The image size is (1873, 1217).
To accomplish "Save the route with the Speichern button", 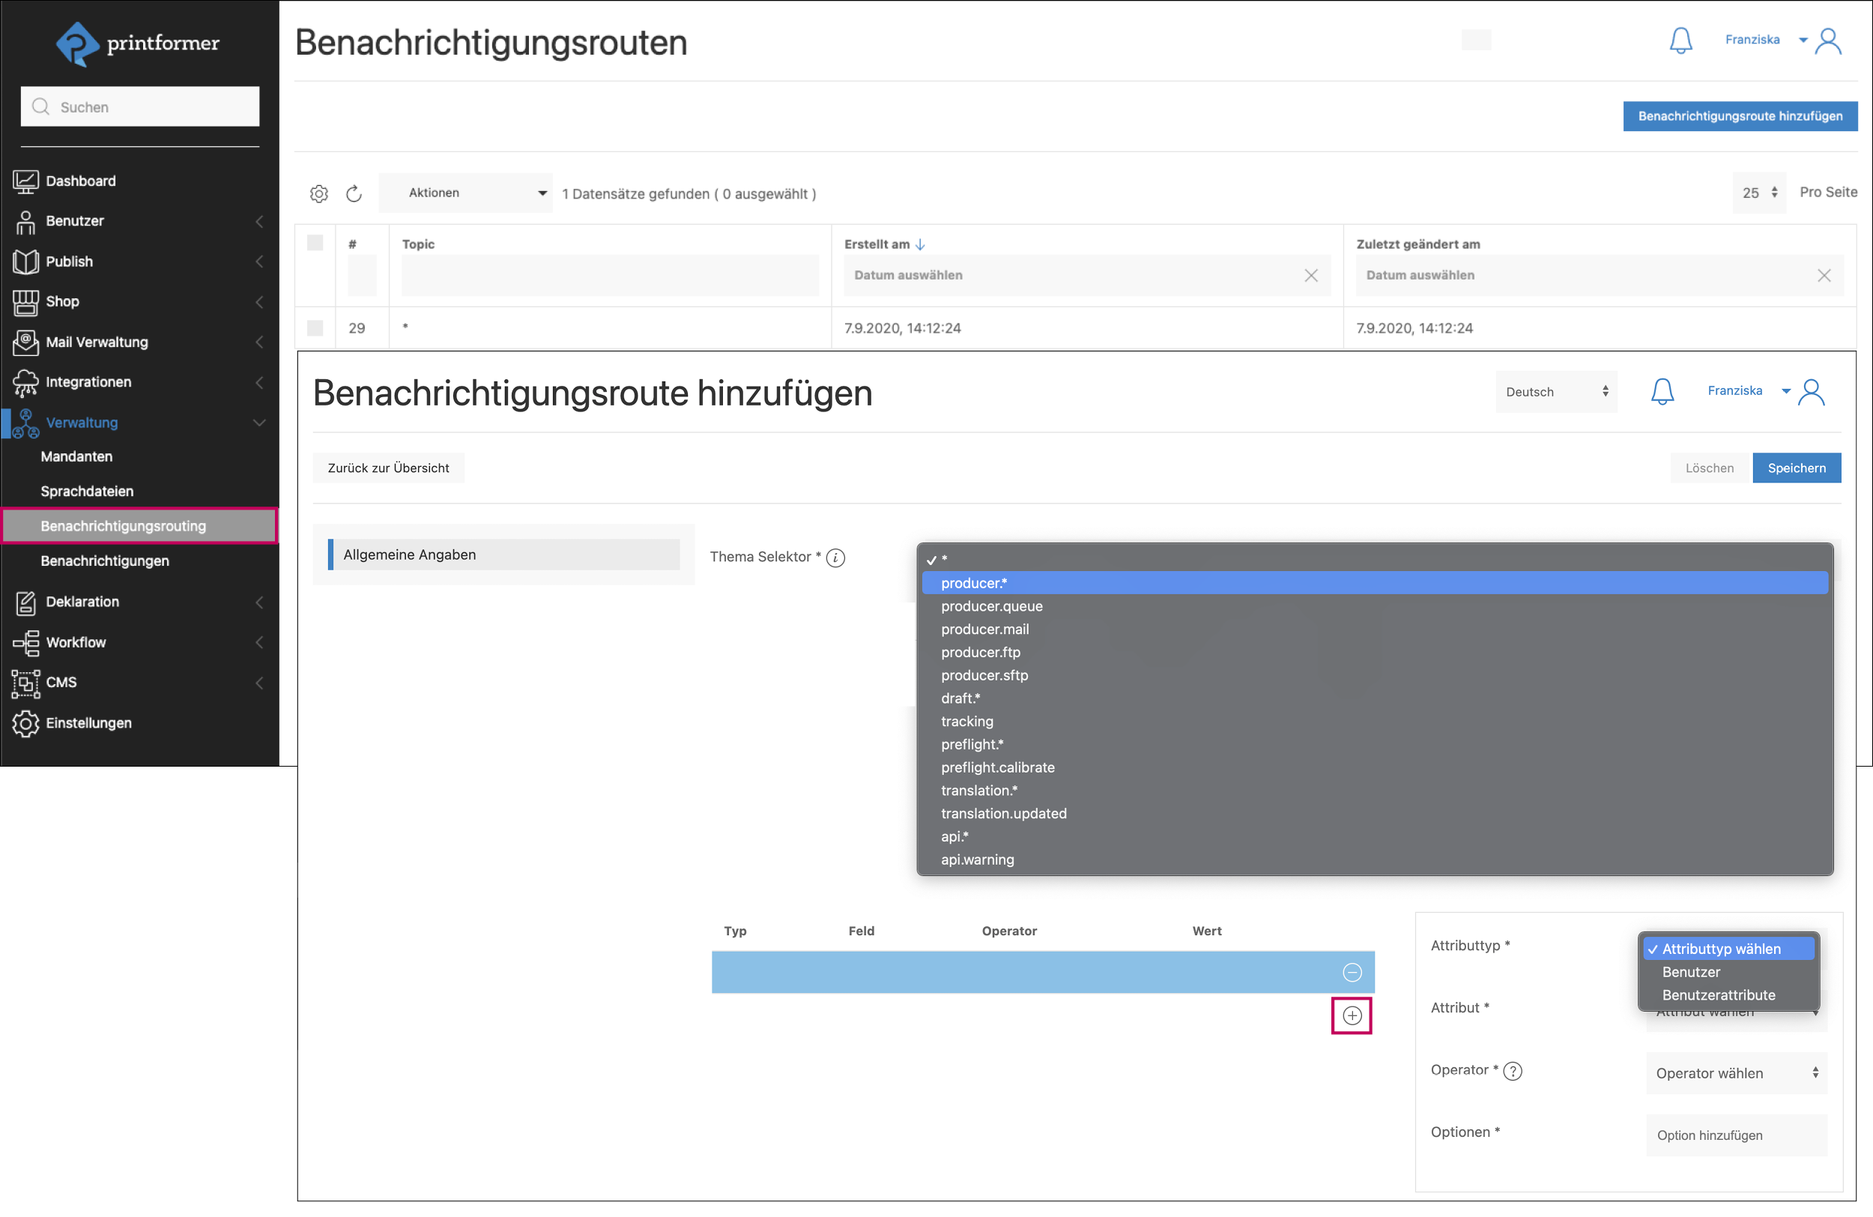I will click(1797, 468).
